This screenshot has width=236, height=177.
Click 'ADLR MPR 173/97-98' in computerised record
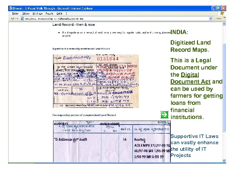(x=150, y=146)
